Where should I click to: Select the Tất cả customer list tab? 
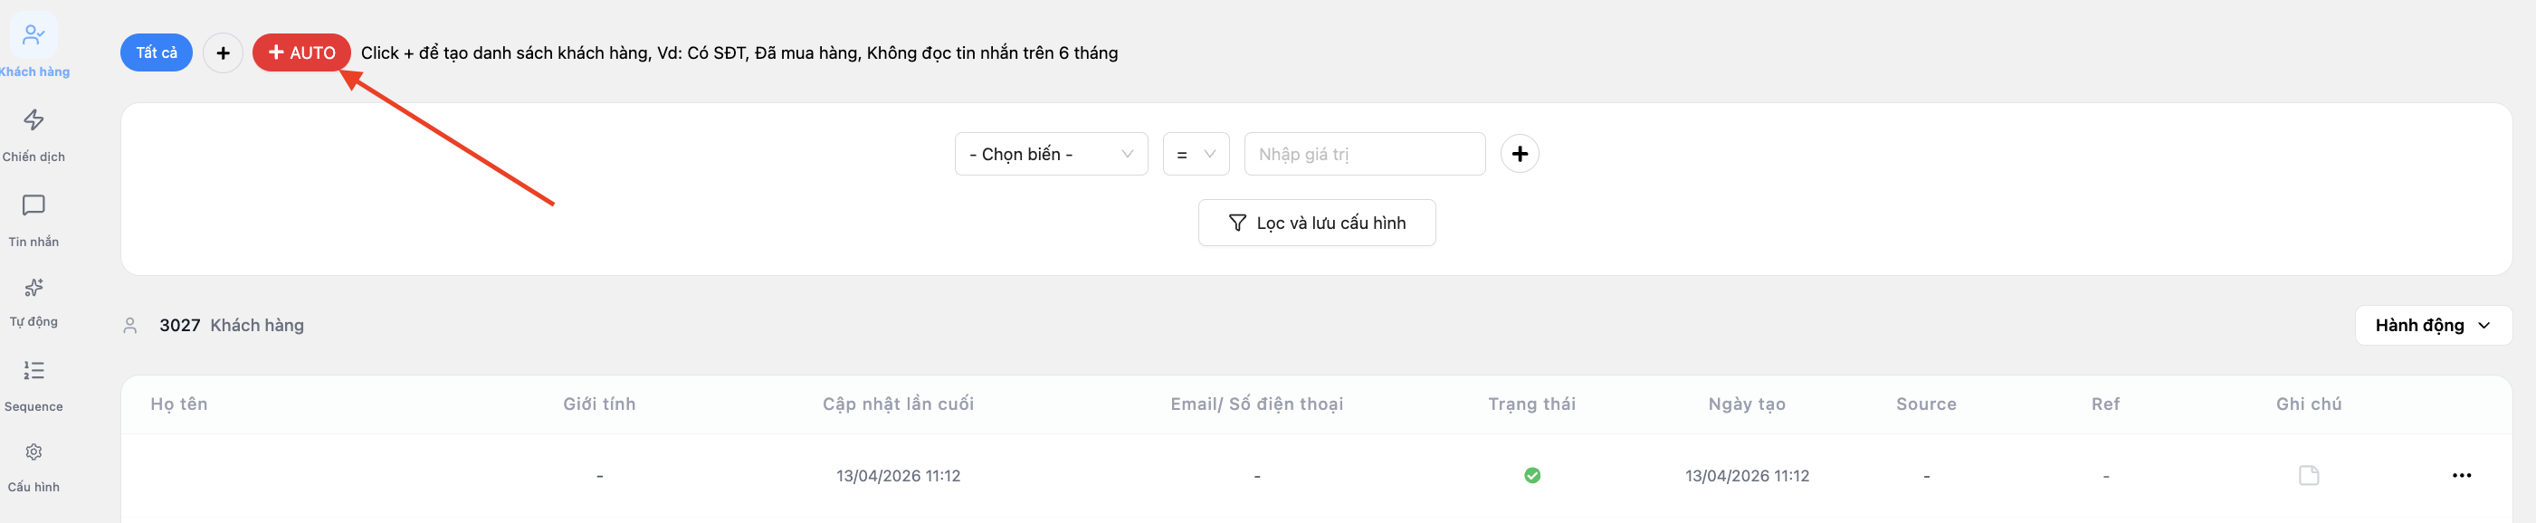coord(157,52)
